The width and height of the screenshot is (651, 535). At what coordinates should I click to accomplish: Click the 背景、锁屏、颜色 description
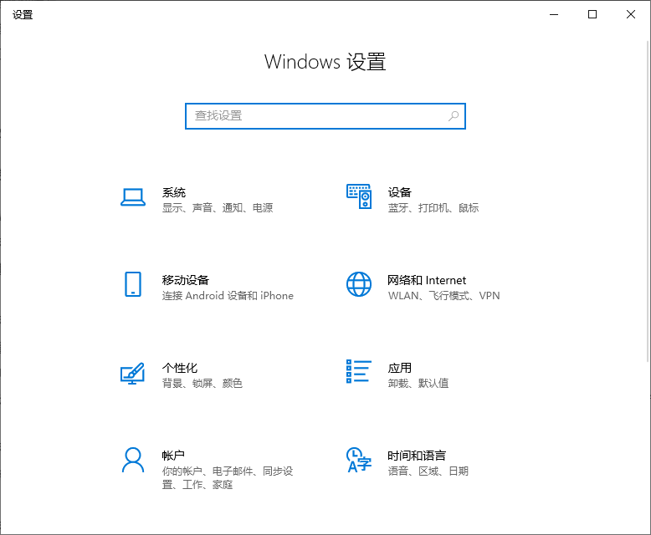(x=202, y=383)
